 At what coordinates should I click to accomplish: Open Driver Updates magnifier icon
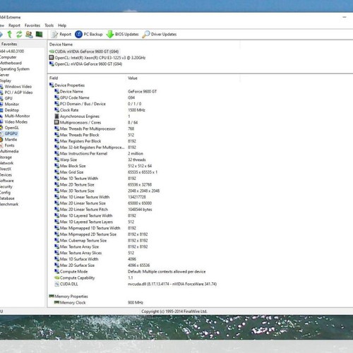(x=146, y=35)
